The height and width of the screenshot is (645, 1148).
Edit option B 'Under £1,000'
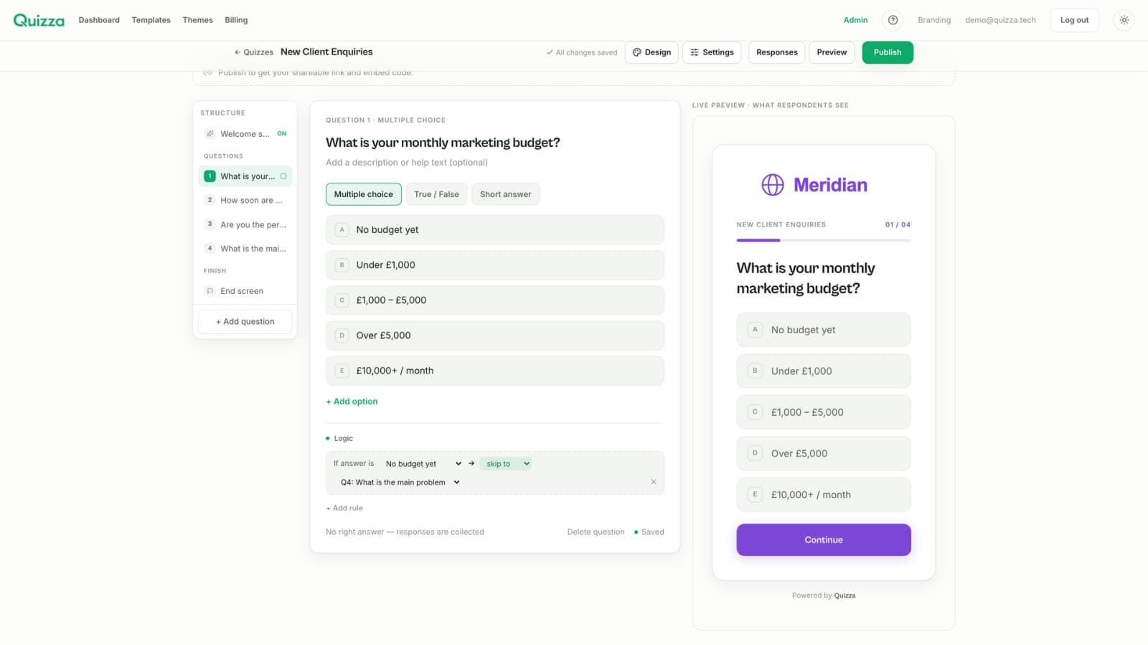coord(495,265)
